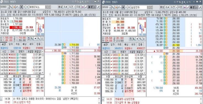Toggle the A mode button in 삼성전자 toolbar
The image size is (203, 104).
tap(123, 7)
